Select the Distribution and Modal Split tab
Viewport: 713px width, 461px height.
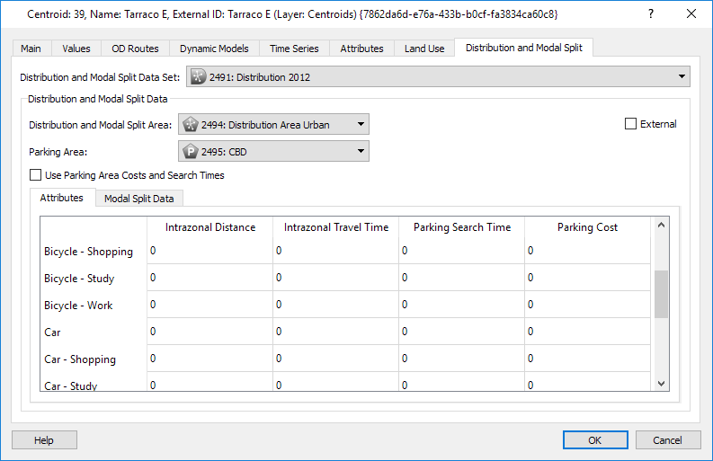[x=524, y=48]
